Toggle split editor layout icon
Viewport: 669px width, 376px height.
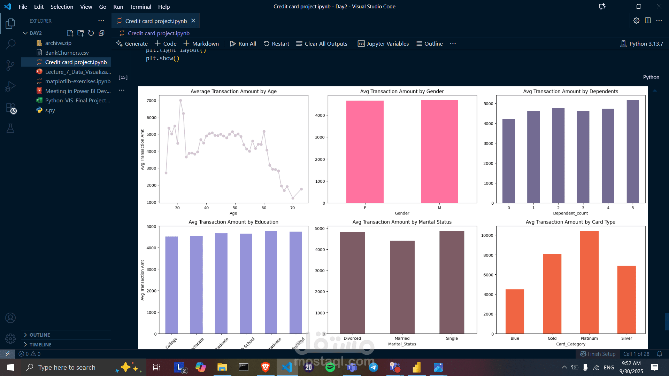click(x=648, y=21)
